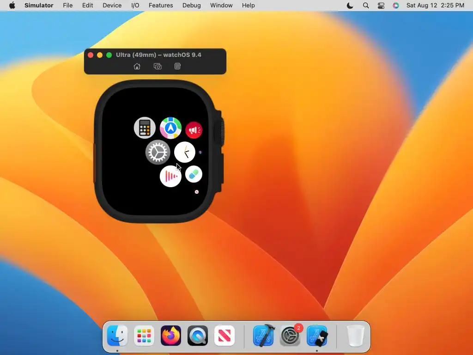473x355 pixels.
Task: Open the File menu
Action: [67, 6]
